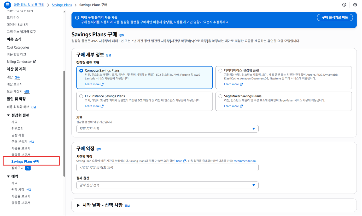
Task: Collapse the 절감형 플랜 sidebar group
Action: [x=8, y=115]
